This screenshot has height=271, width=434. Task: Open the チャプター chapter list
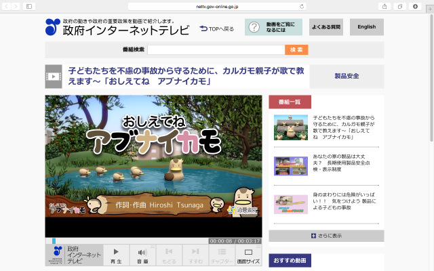[222, 255]
